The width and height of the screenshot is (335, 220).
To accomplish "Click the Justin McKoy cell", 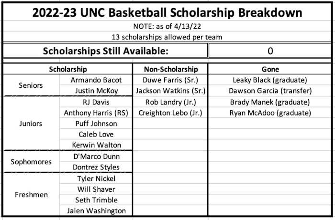I will [96, 91].
